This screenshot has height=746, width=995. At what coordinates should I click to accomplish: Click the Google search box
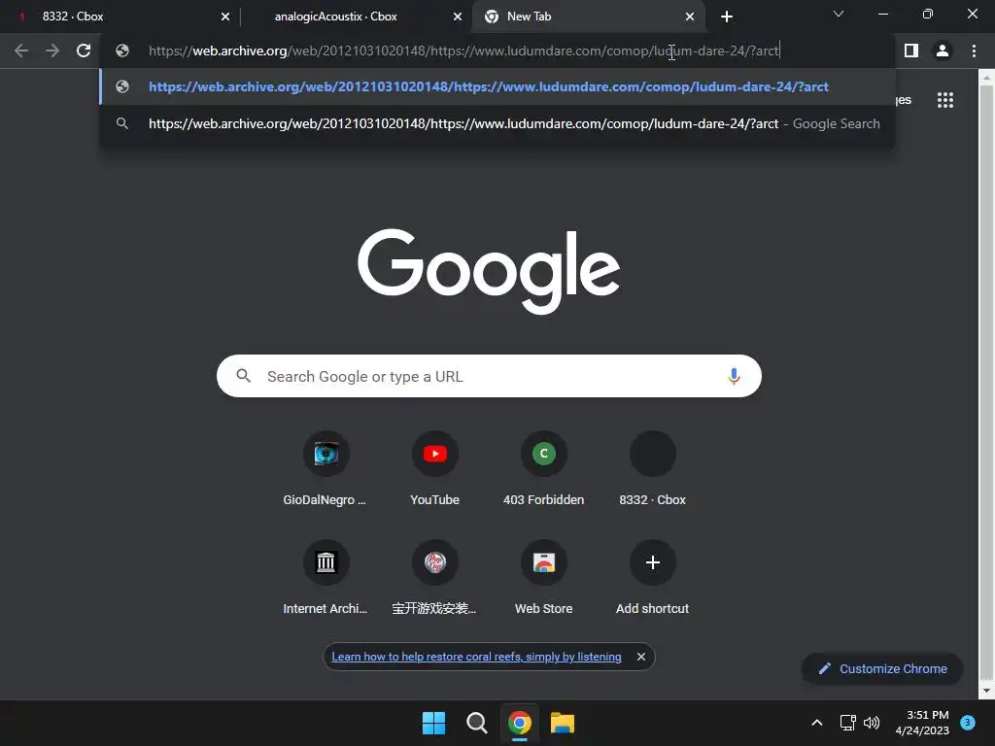489,376
